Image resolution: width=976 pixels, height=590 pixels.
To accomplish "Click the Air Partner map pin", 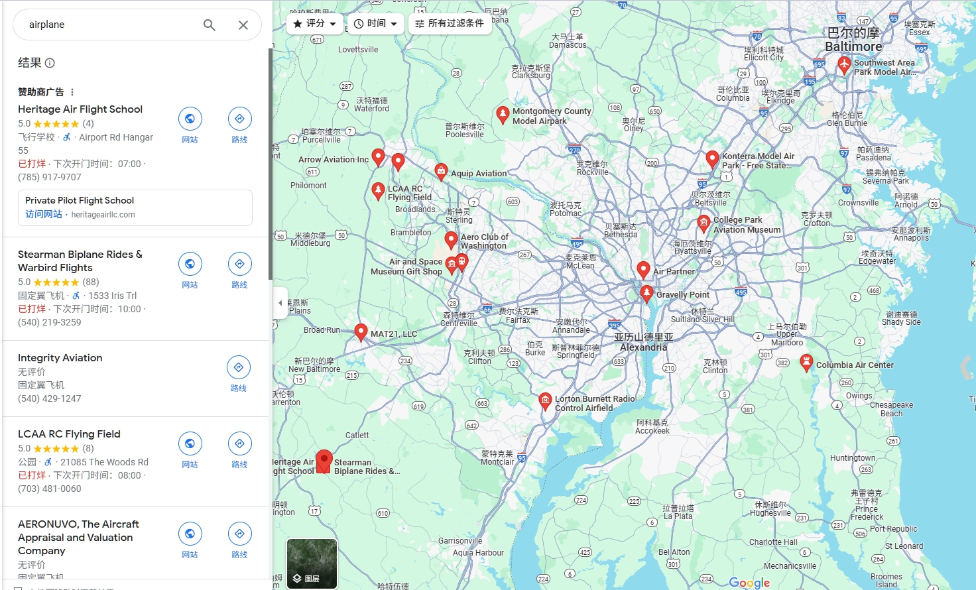I will [x=643, y=270].
